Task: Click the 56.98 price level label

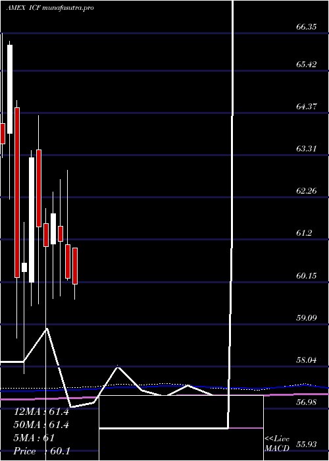Action: pyautogui.click(x=307, y=402)
